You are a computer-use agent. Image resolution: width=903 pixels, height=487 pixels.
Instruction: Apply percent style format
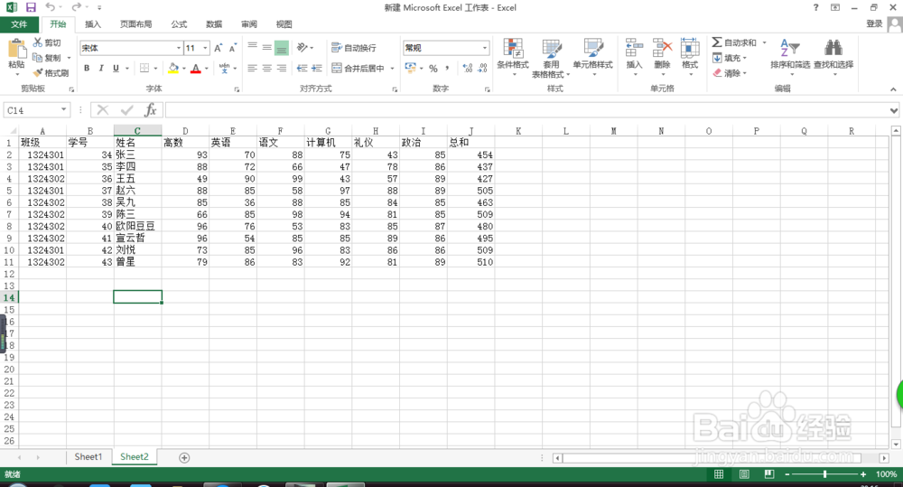pyautogui.click(x=433, y=68)
